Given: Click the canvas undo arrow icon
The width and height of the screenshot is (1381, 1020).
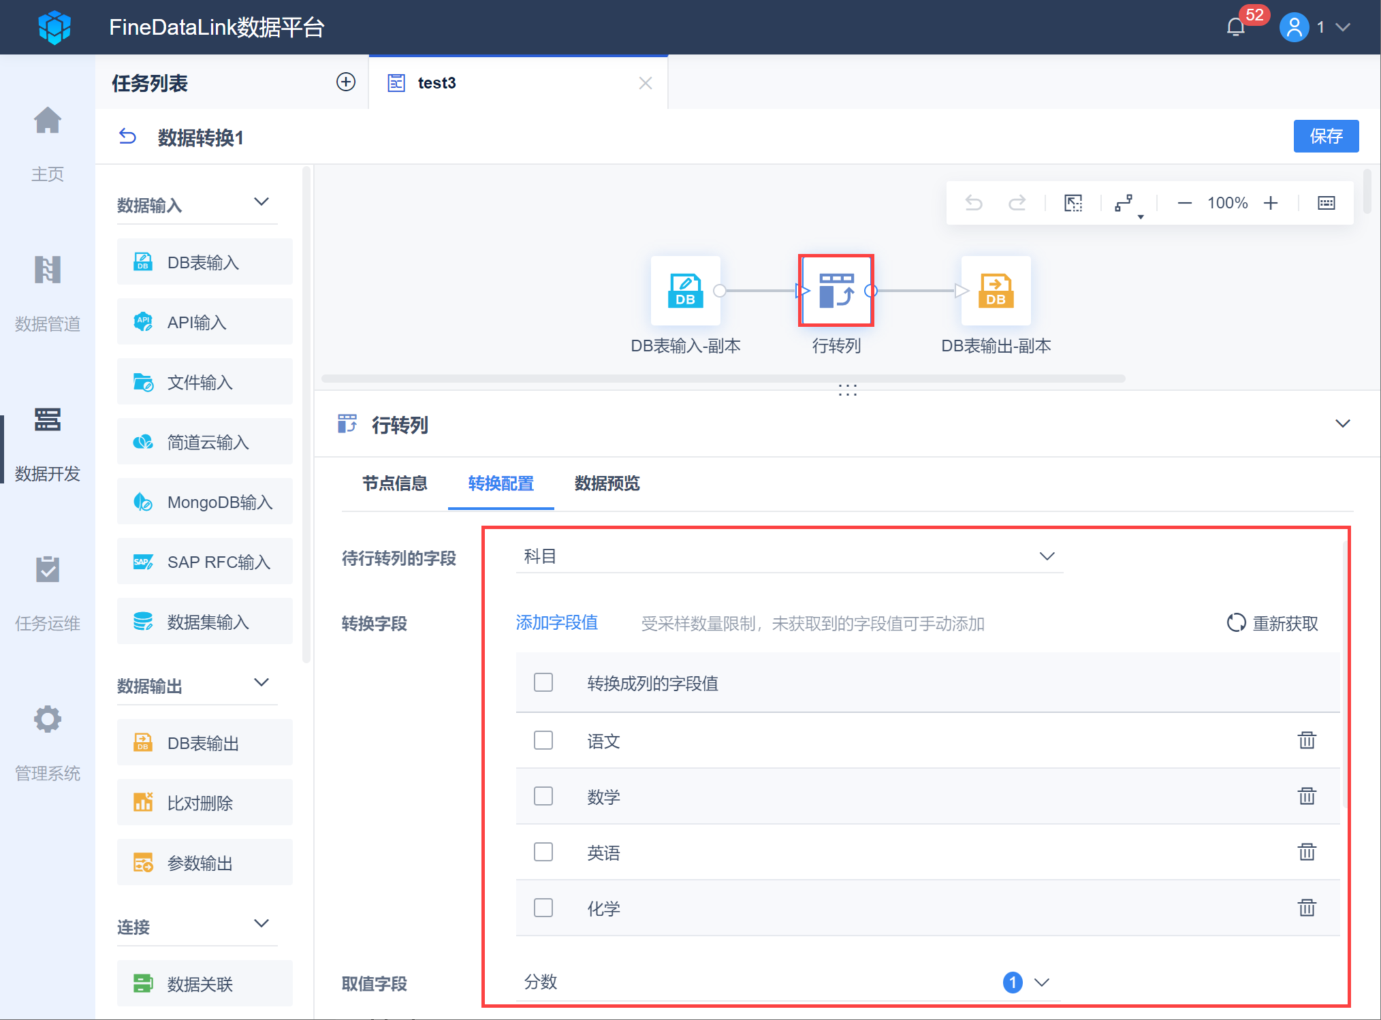Looking at the screenshot, I should [974, 203].
